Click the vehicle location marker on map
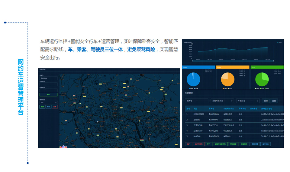Screen dimensions: 290x172 [x=97, y=121]
